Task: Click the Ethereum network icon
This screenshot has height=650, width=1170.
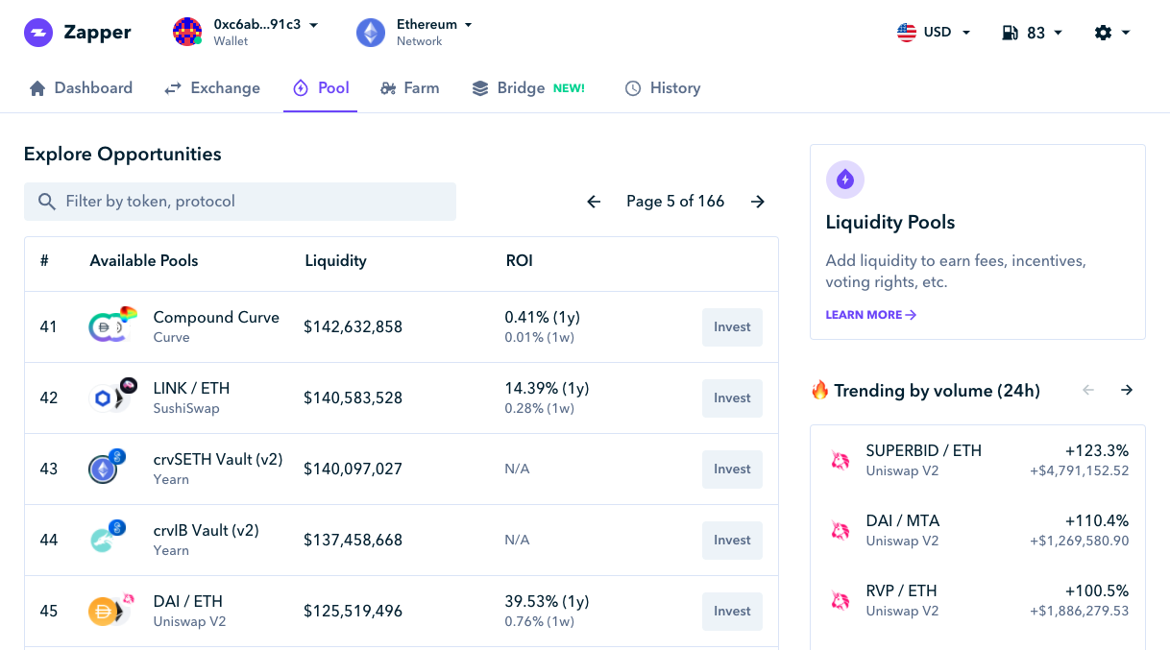Action: [371, 33]
